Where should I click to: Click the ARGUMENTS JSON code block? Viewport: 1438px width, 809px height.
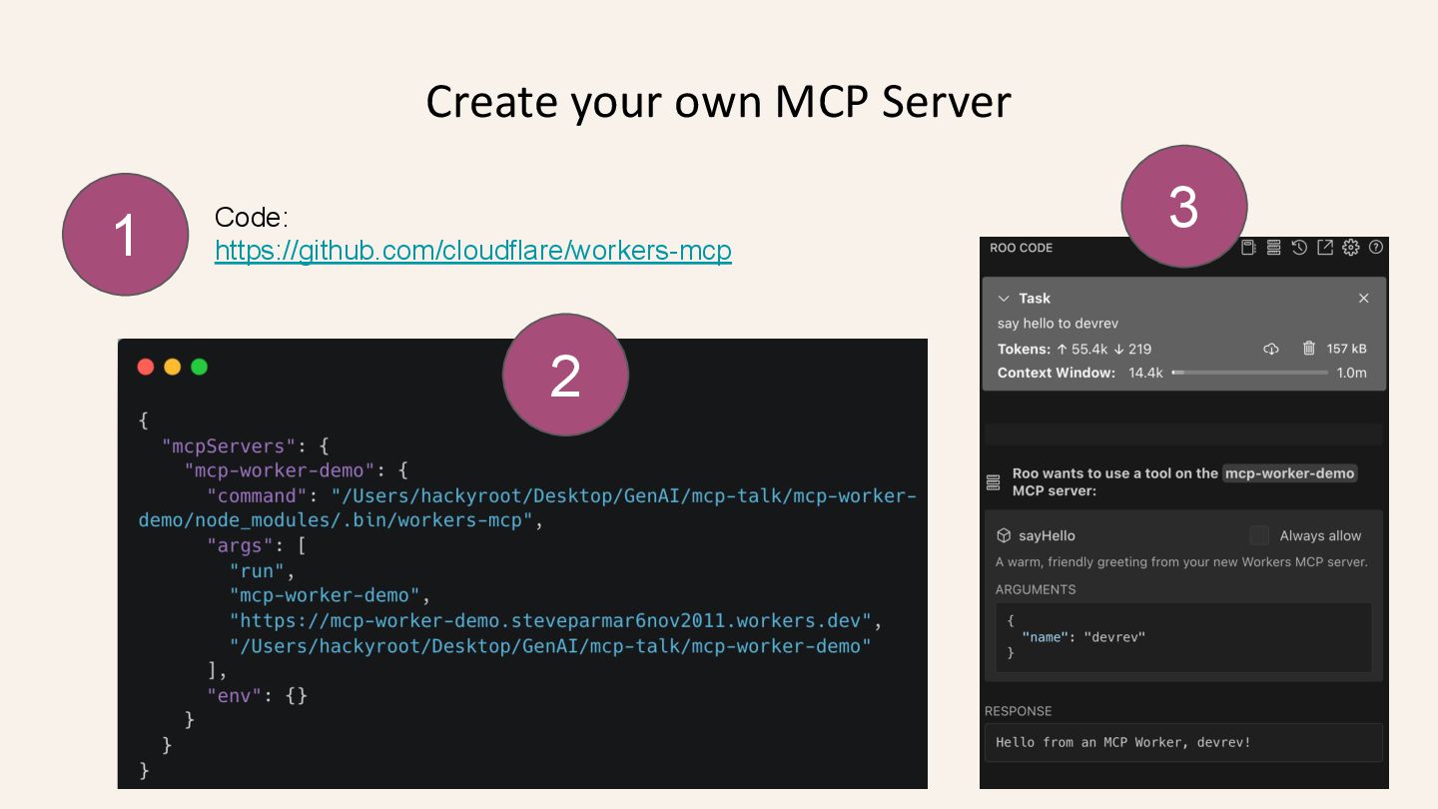tap(1183, 636)
